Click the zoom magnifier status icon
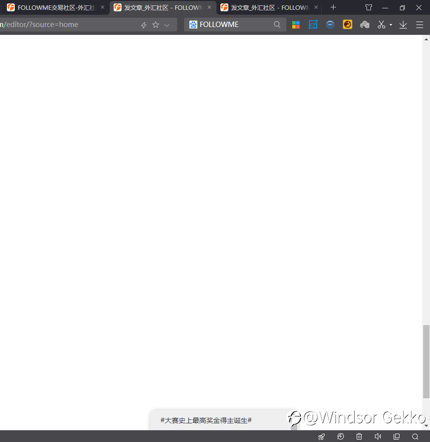 coord(415,437)
